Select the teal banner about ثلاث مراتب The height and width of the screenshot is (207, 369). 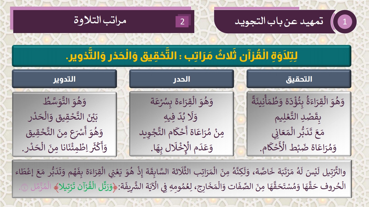[182, 56]
